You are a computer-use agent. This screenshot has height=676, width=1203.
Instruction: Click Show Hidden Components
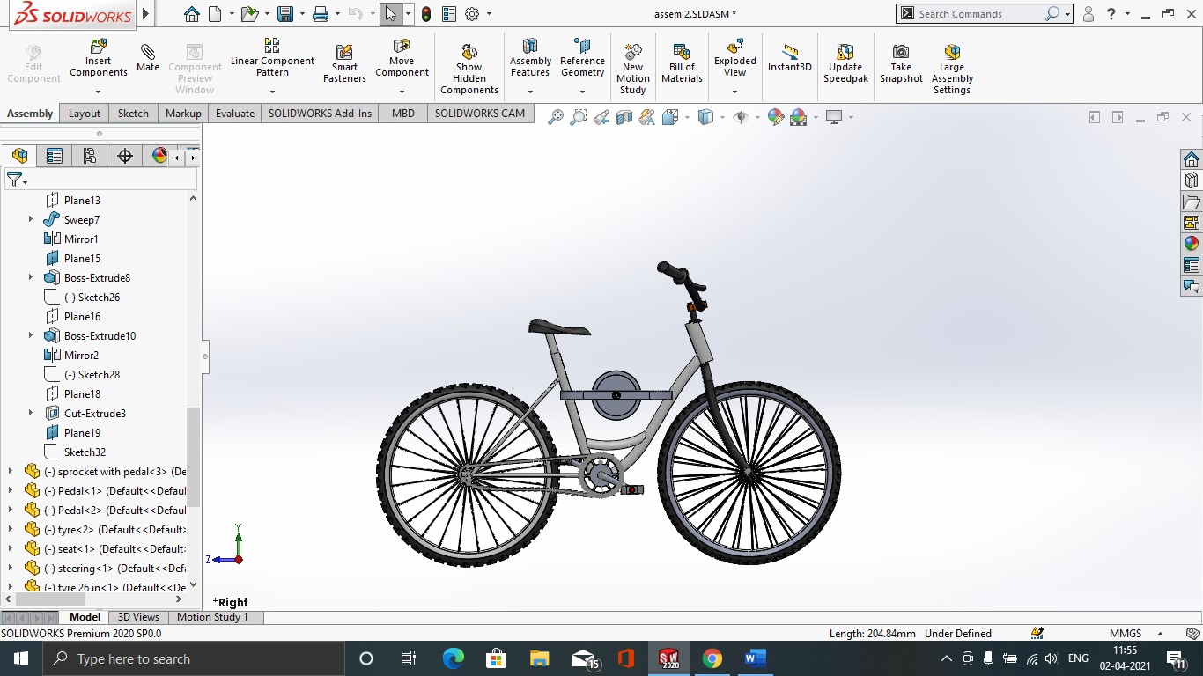pyautogui.click(x=469, y=69)
